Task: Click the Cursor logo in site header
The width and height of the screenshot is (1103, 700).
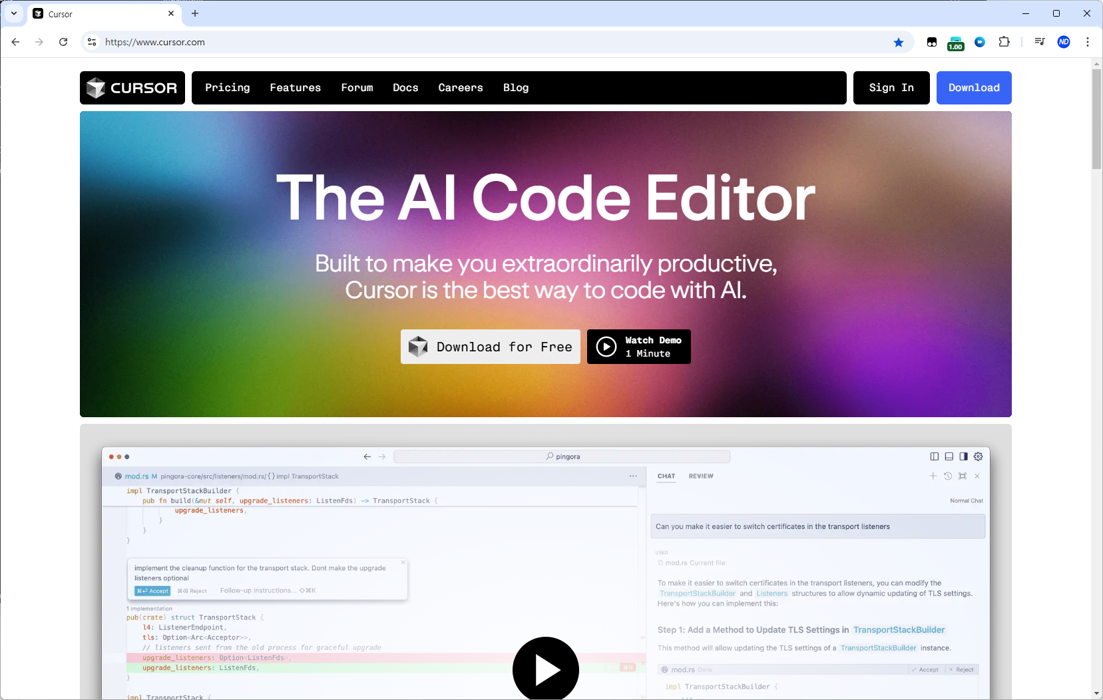Action: (x=132, y=88)
